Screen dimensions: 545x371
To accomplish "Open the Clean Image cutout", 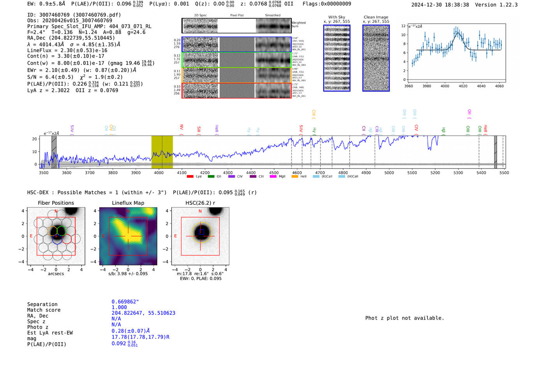I will (376, 58).
